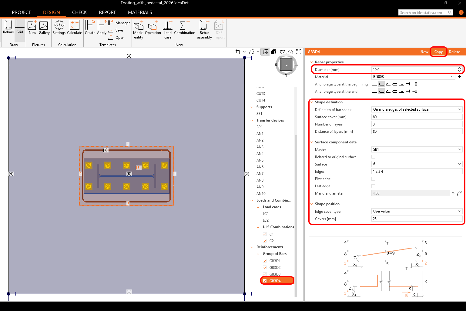Select the Rebars draw tool
The width and height of the screenshot is (466, 311).
coord(8,27)
